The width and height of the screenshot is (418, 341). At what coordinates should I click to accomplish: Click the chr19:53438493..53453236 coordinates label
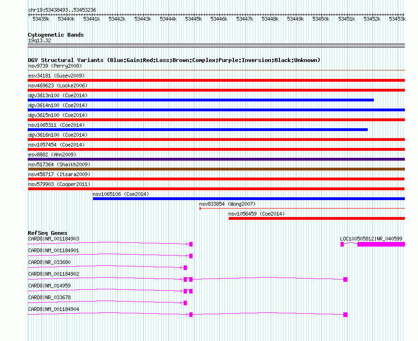[x=62, y=10]
